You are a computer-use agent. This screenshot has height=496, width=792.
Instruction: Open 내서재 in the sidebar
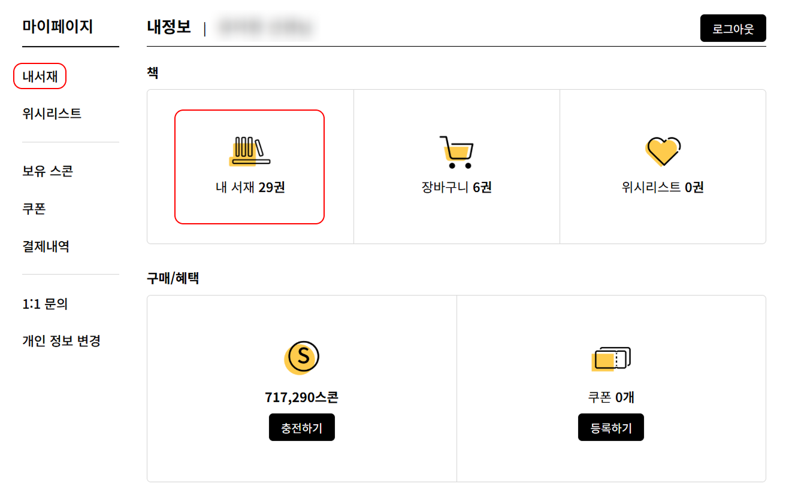(x=40, y=76)
